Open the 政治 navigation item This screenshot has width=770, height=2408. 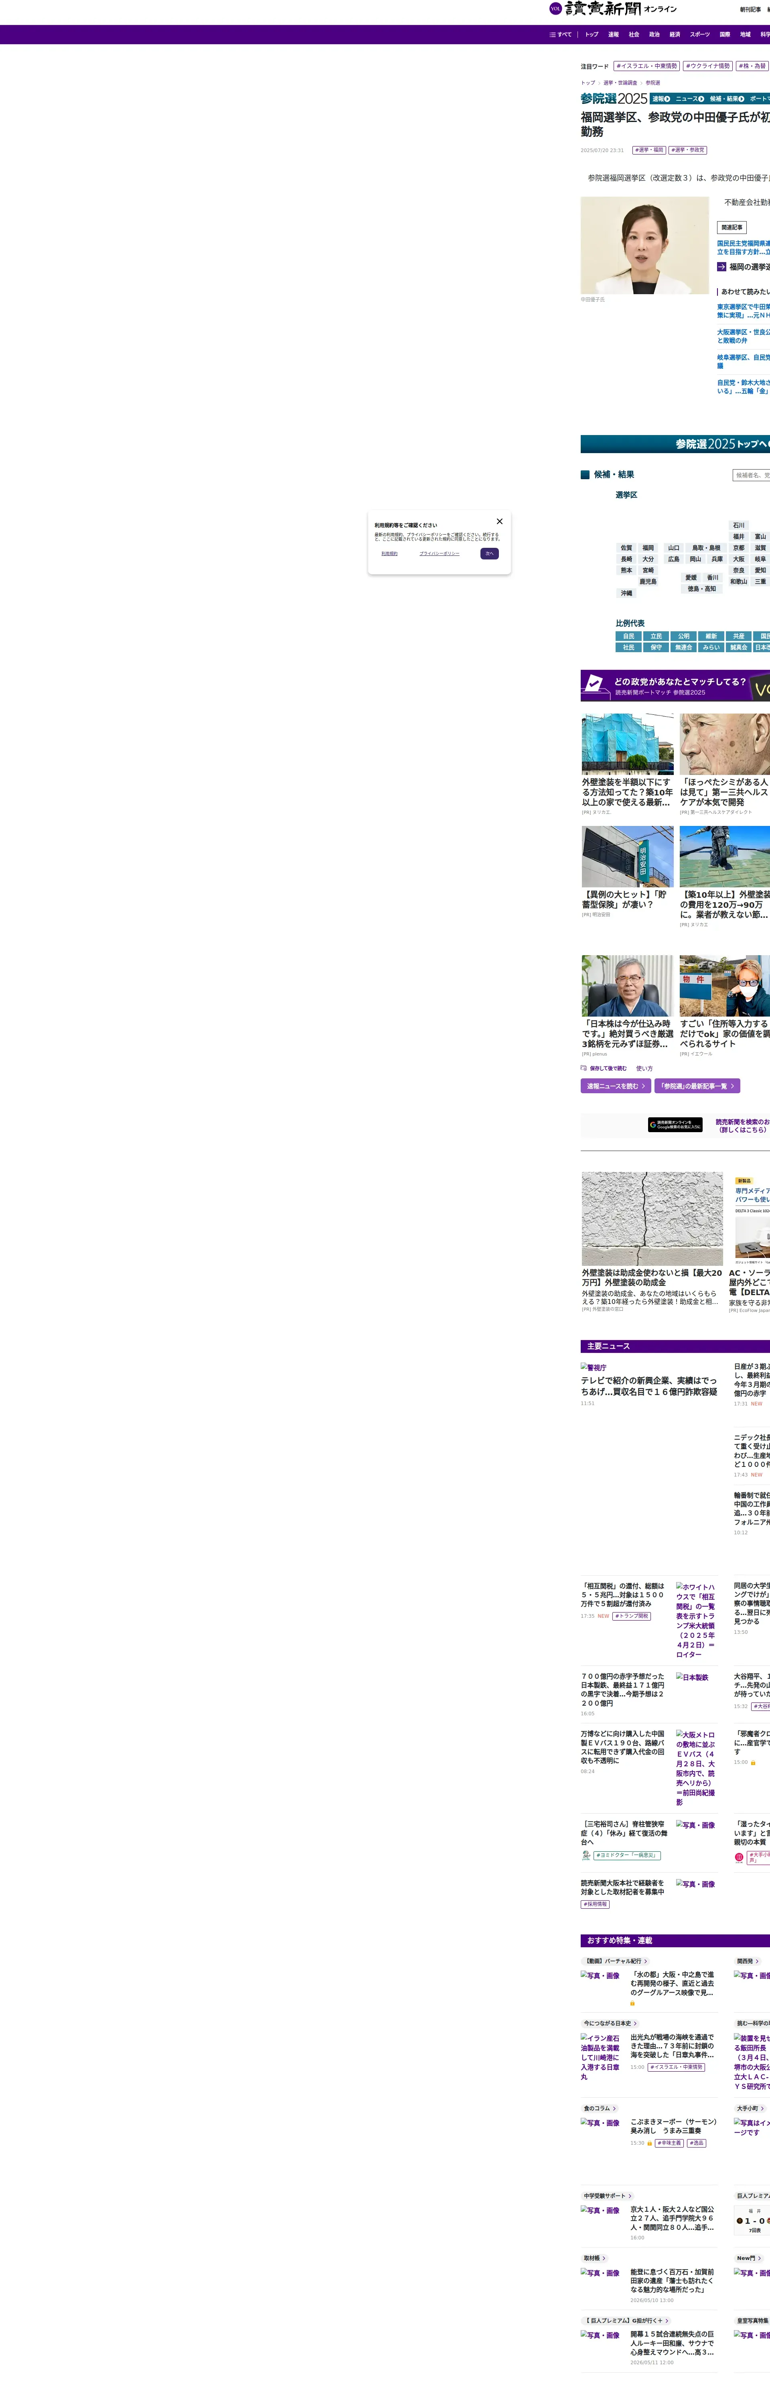tap(654, 35)
